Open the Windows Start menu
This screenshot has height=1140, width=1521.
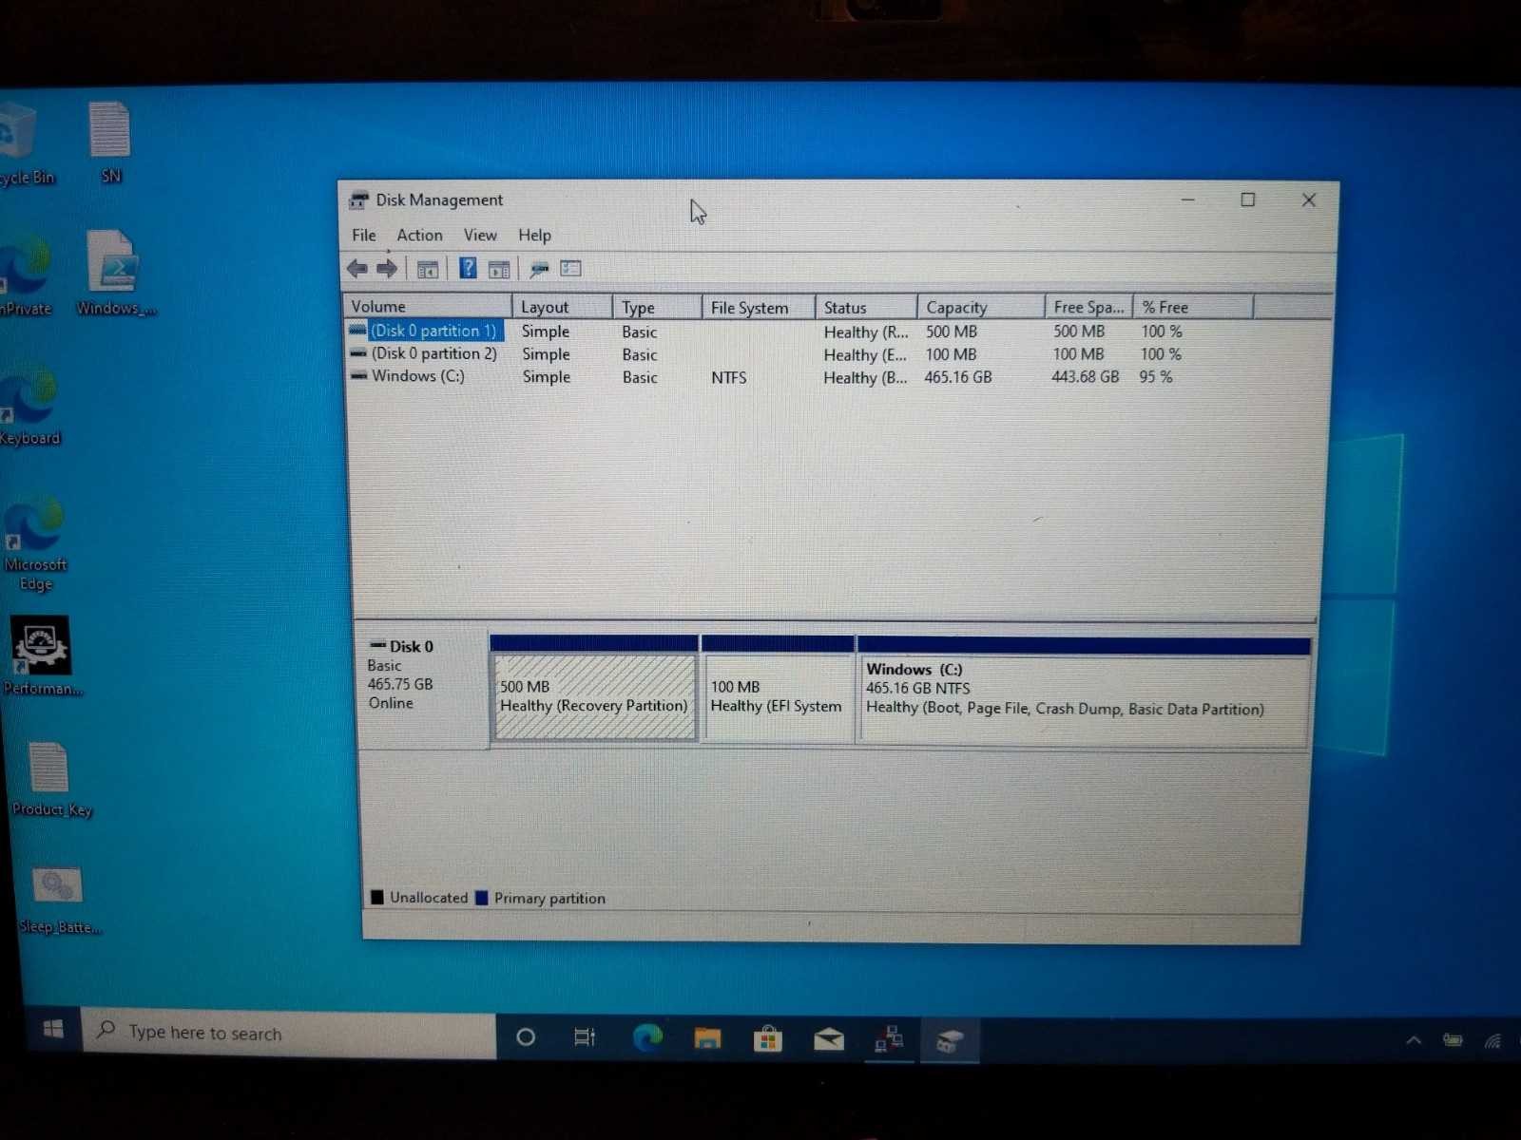(x=53, y=1031)
